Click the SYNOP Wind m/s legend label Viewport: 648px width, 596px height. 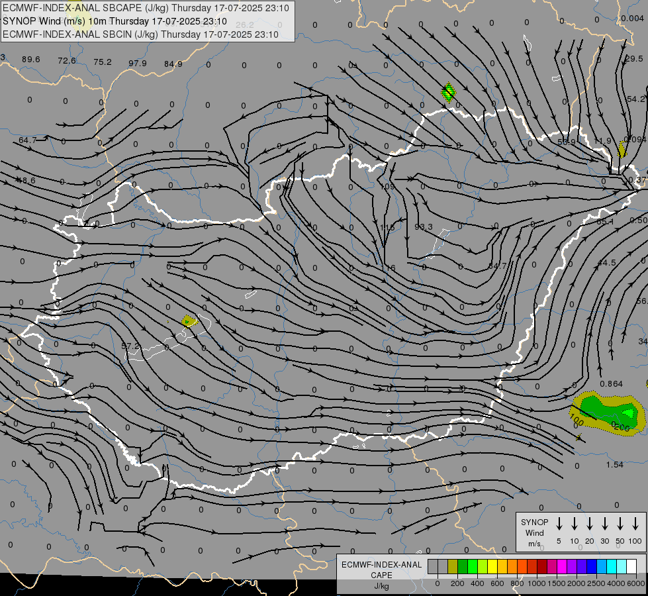[x=534, y=532]
